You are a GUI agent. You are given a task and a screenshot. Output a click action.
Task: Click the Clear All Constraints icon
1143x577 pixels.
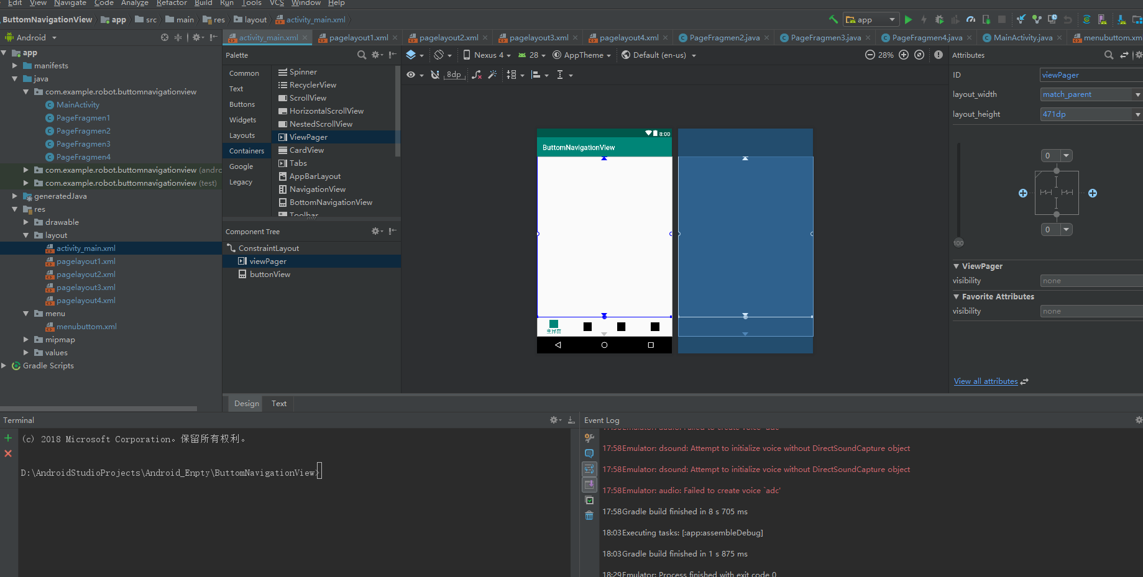click(477, 75)
